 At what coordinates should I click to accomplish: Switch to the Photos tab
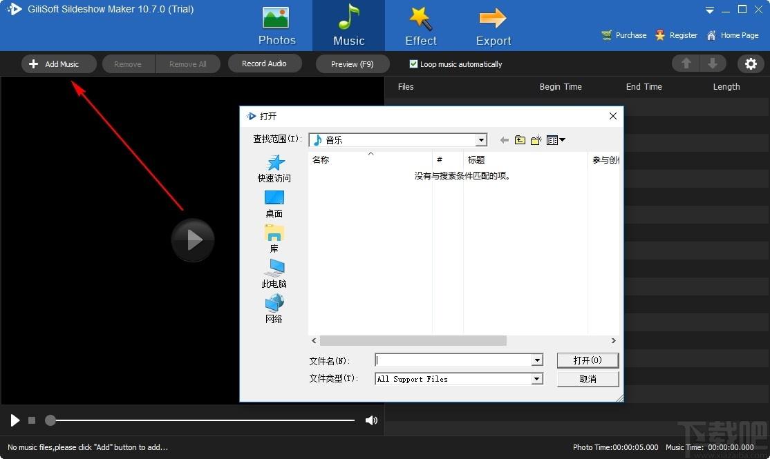277,26
